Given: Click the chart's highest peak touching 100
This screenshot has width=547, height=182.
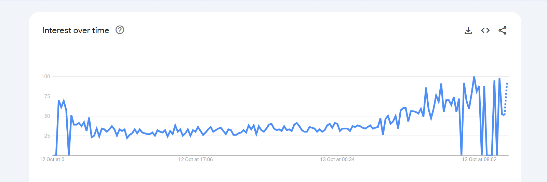Looking at the screenshot, I should pos(474,77).
